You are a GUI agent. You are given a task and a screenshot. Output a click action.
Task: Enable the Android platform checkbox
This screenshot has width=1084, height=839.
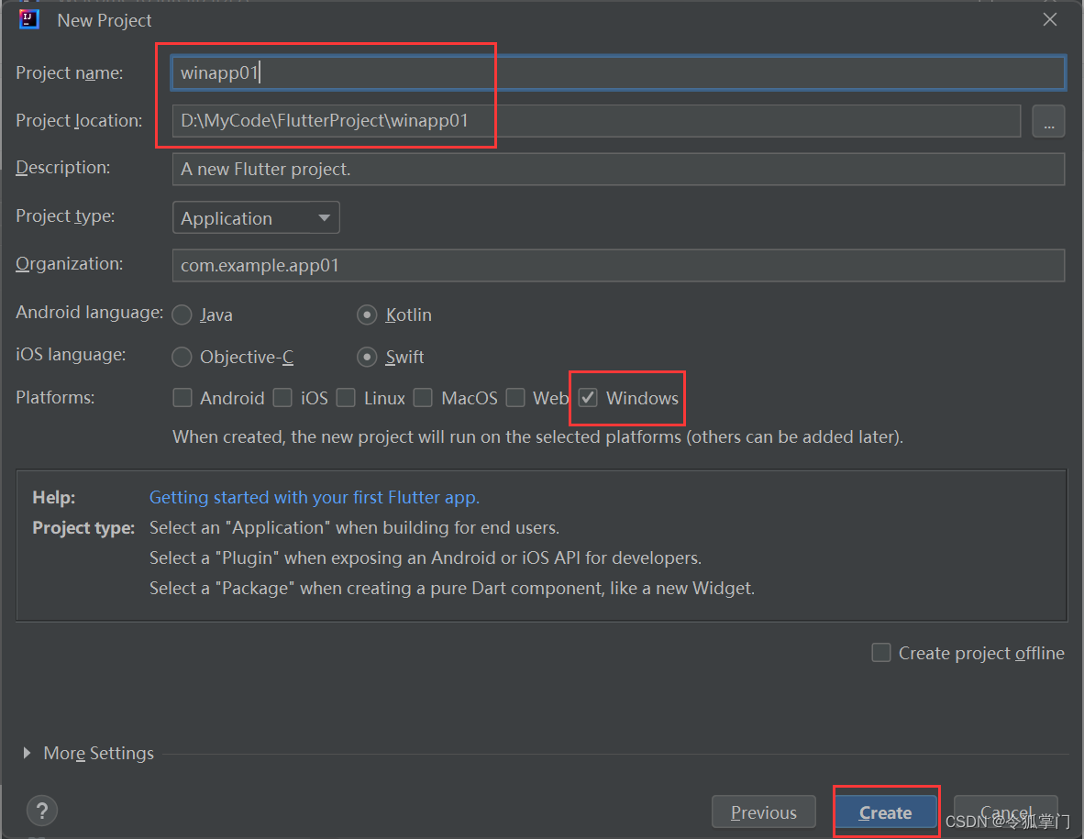(x=183, y=398)
